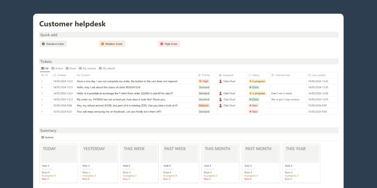
Task: Click the people icon in Assigned header
Action: 220,75
